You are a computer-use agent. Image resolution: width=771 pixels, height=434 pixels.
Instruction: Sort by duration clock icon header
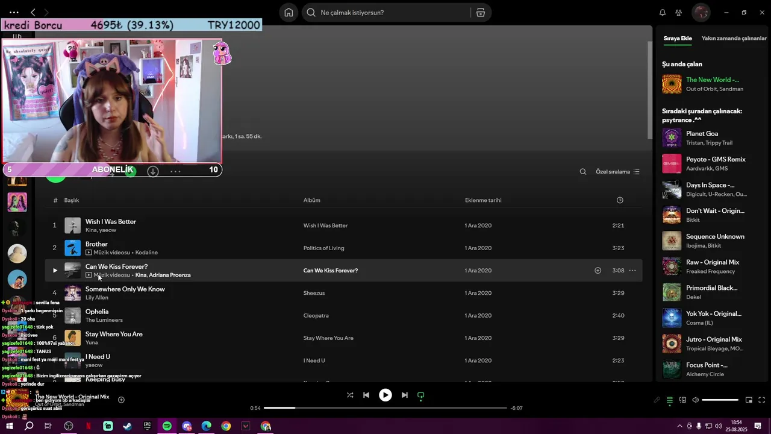coord(620,200)
